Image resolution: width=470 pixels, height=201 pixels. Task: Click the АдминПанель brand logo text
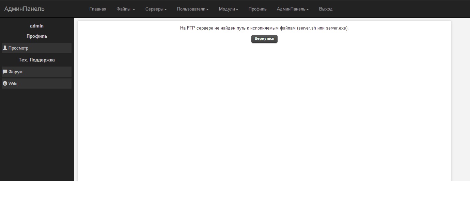click(24, 9)
